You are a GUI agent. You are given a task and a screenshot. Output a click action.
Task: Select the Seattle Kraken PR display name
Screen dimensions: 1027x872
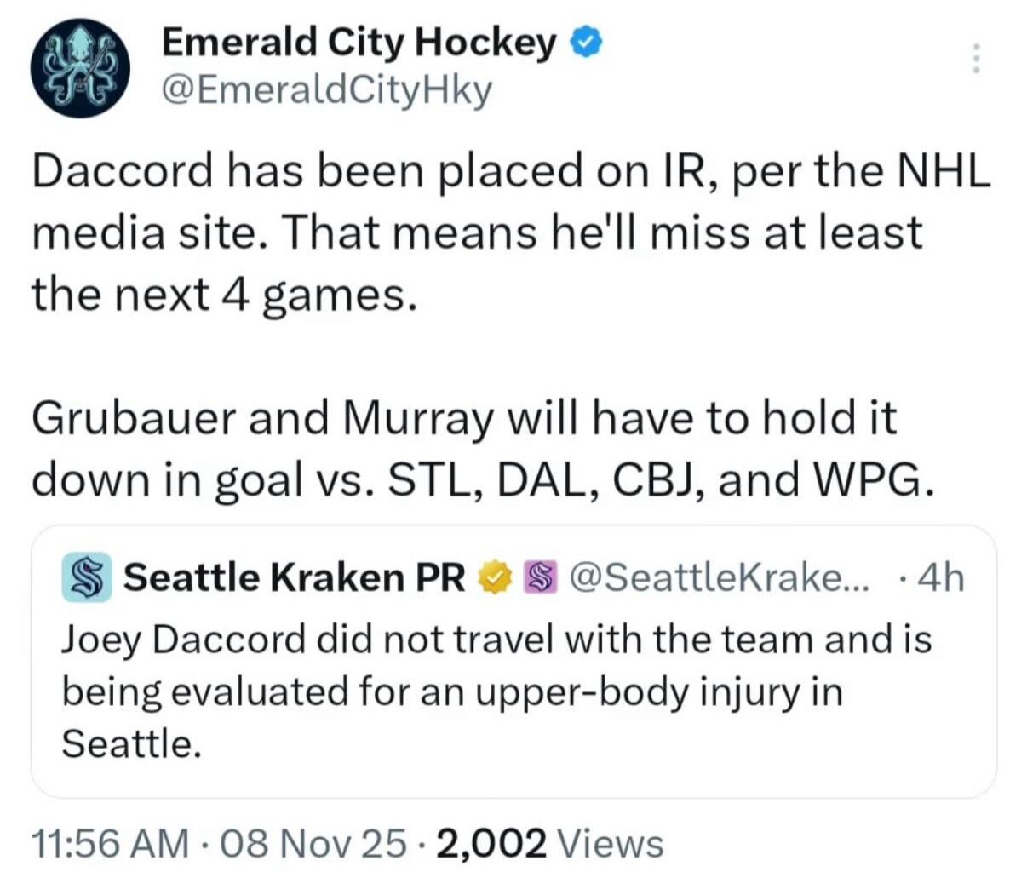click(298, 576)
